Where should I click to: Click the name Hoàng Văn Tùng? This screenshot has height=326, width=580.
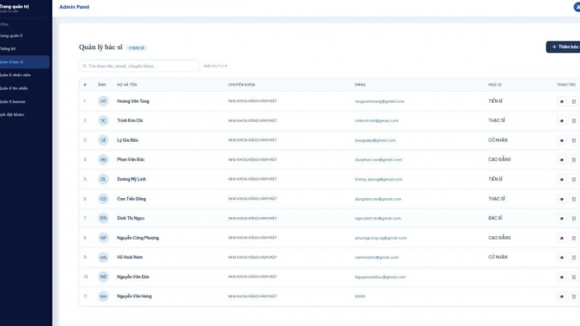[133, 101]
